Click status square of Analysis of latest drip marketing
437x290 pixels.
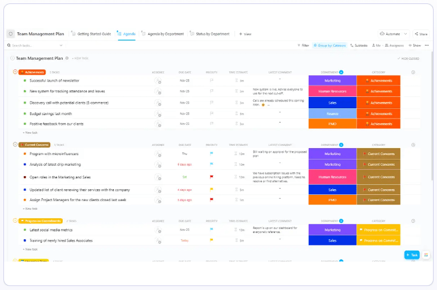25,165
